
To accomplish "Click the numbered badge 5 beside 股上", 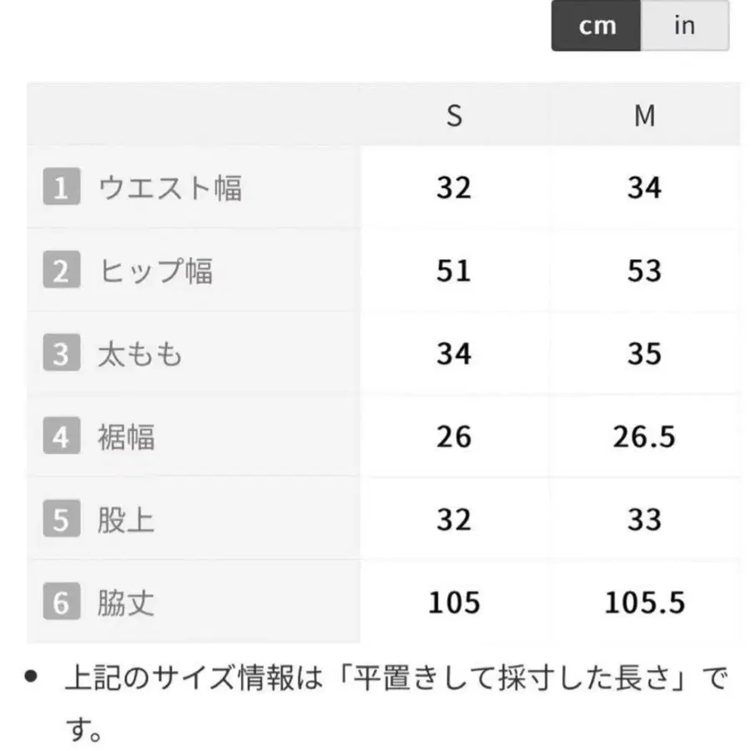I will pos(60,518).
